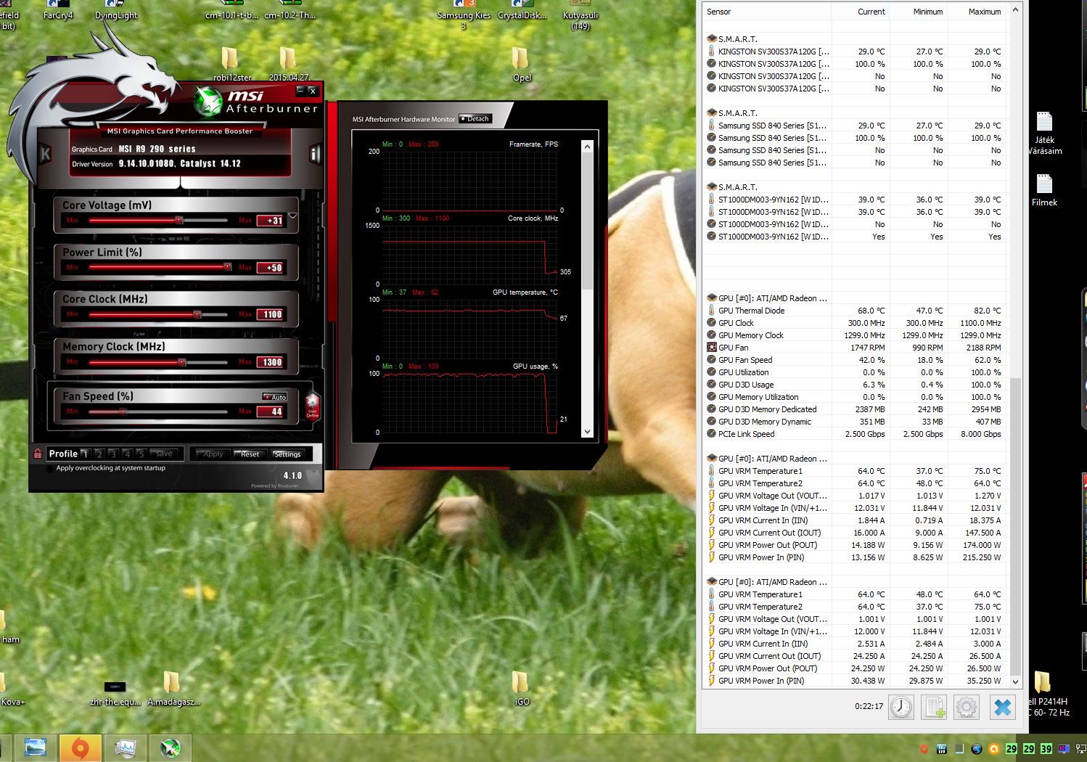Select Afterburner profile slot 1
Screen dimensions: 1087x762
(85, 454)
